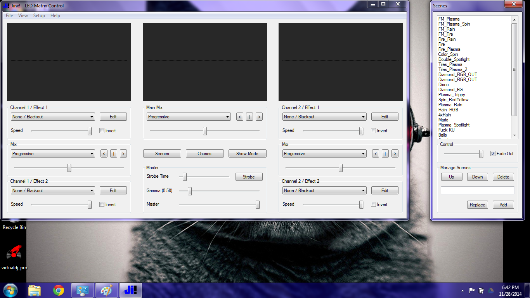Open Channel 1 Effect 2 effect dropdown
Viewport: 530px width, 298px height.
[53, 191]
